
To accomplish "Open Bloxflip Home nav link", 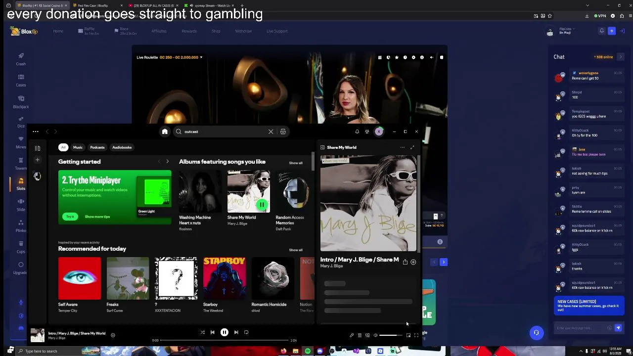I will [58, 31].
